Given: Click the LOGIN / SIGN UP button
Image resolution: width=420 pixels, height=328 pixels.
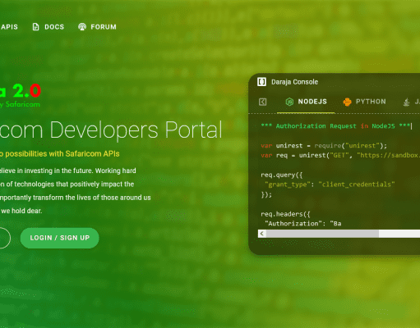Looking at the screenshot, I should pos(60,238).
